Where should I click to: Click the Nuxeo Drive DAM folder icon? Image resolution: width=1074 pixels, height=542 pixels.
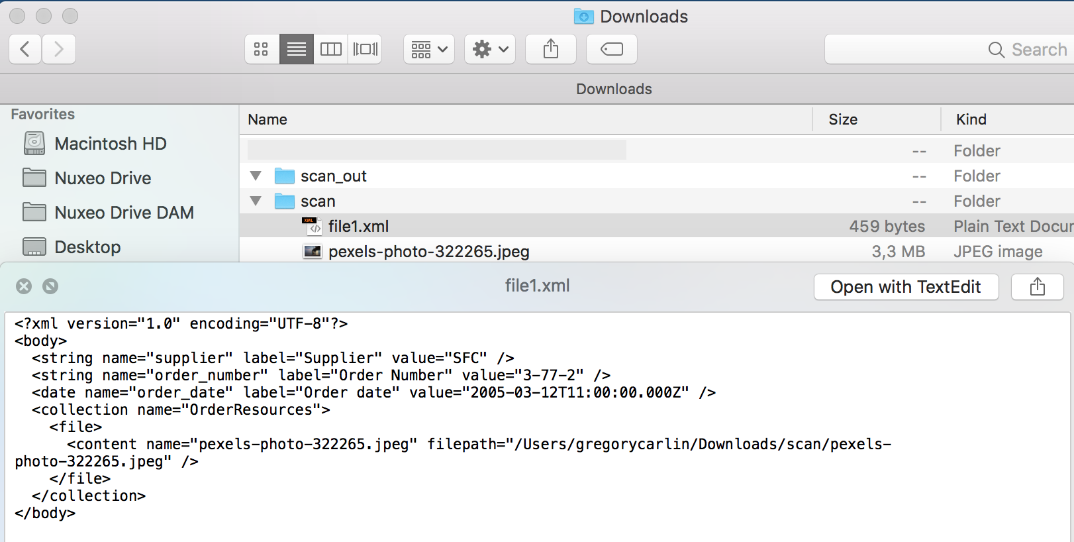tap(34, 212)
